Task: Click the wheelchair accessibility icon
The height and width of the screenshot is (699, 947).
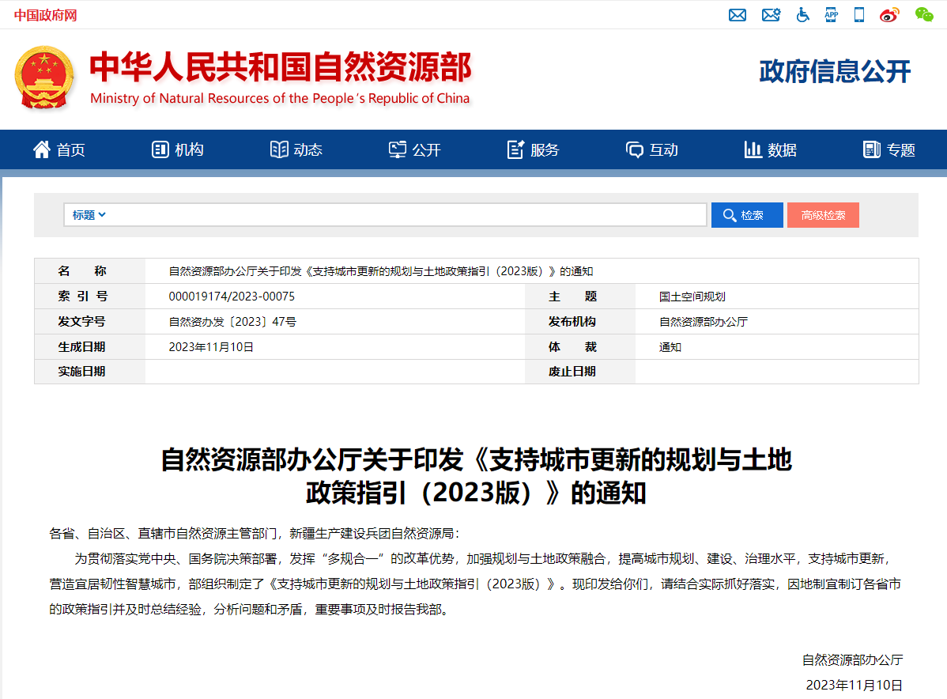Action: coord(802,15)
